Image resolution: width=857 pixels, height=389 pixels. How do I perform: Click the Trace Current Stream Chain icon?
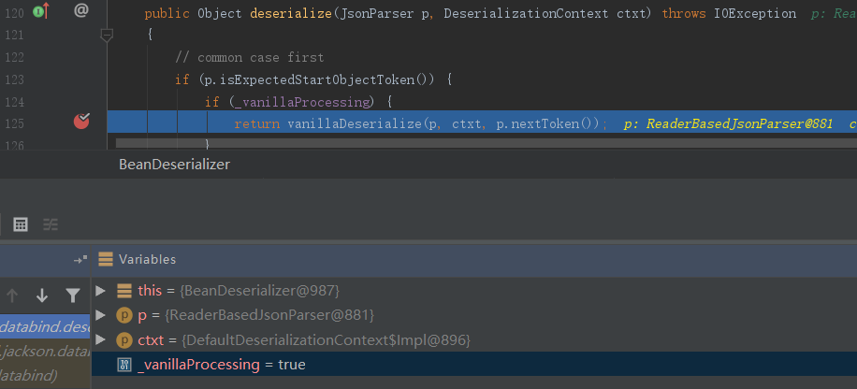click(51, 224)
